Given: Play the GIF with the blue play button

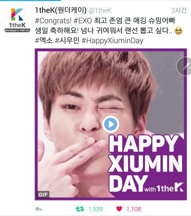Looking at the screenshot, I should [111, 124].
